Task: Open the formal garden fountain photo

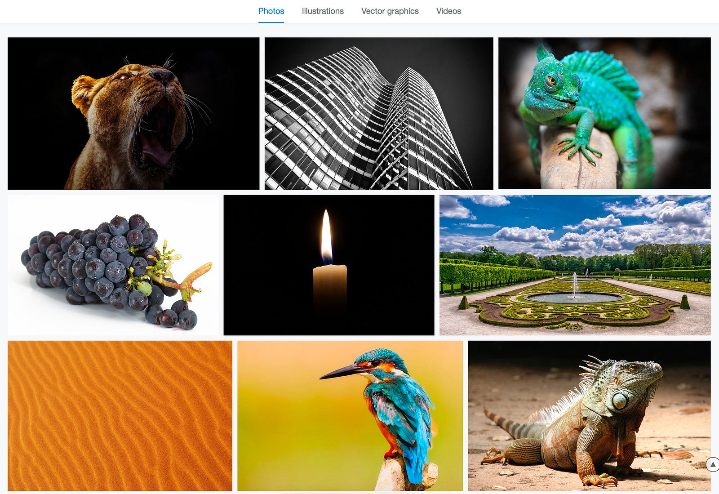Action: [575, 265]
